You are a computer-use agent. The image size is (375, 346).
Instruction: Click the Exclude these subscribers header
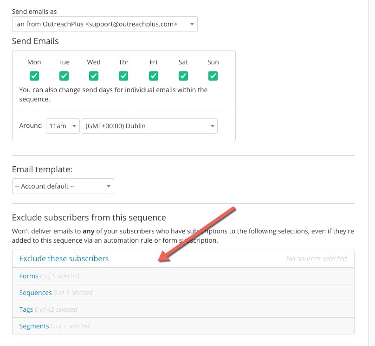[x=64, y=258]
